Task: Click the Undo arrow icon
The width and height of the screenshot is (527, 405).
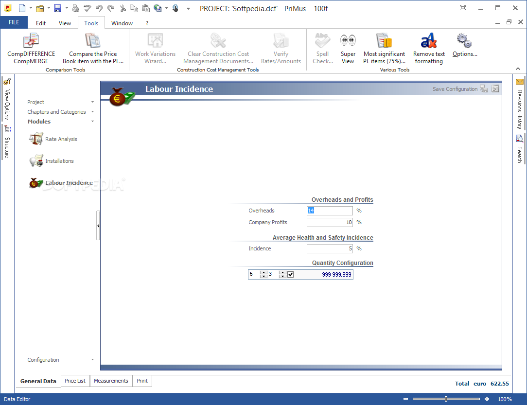Action: coord(99,8)
